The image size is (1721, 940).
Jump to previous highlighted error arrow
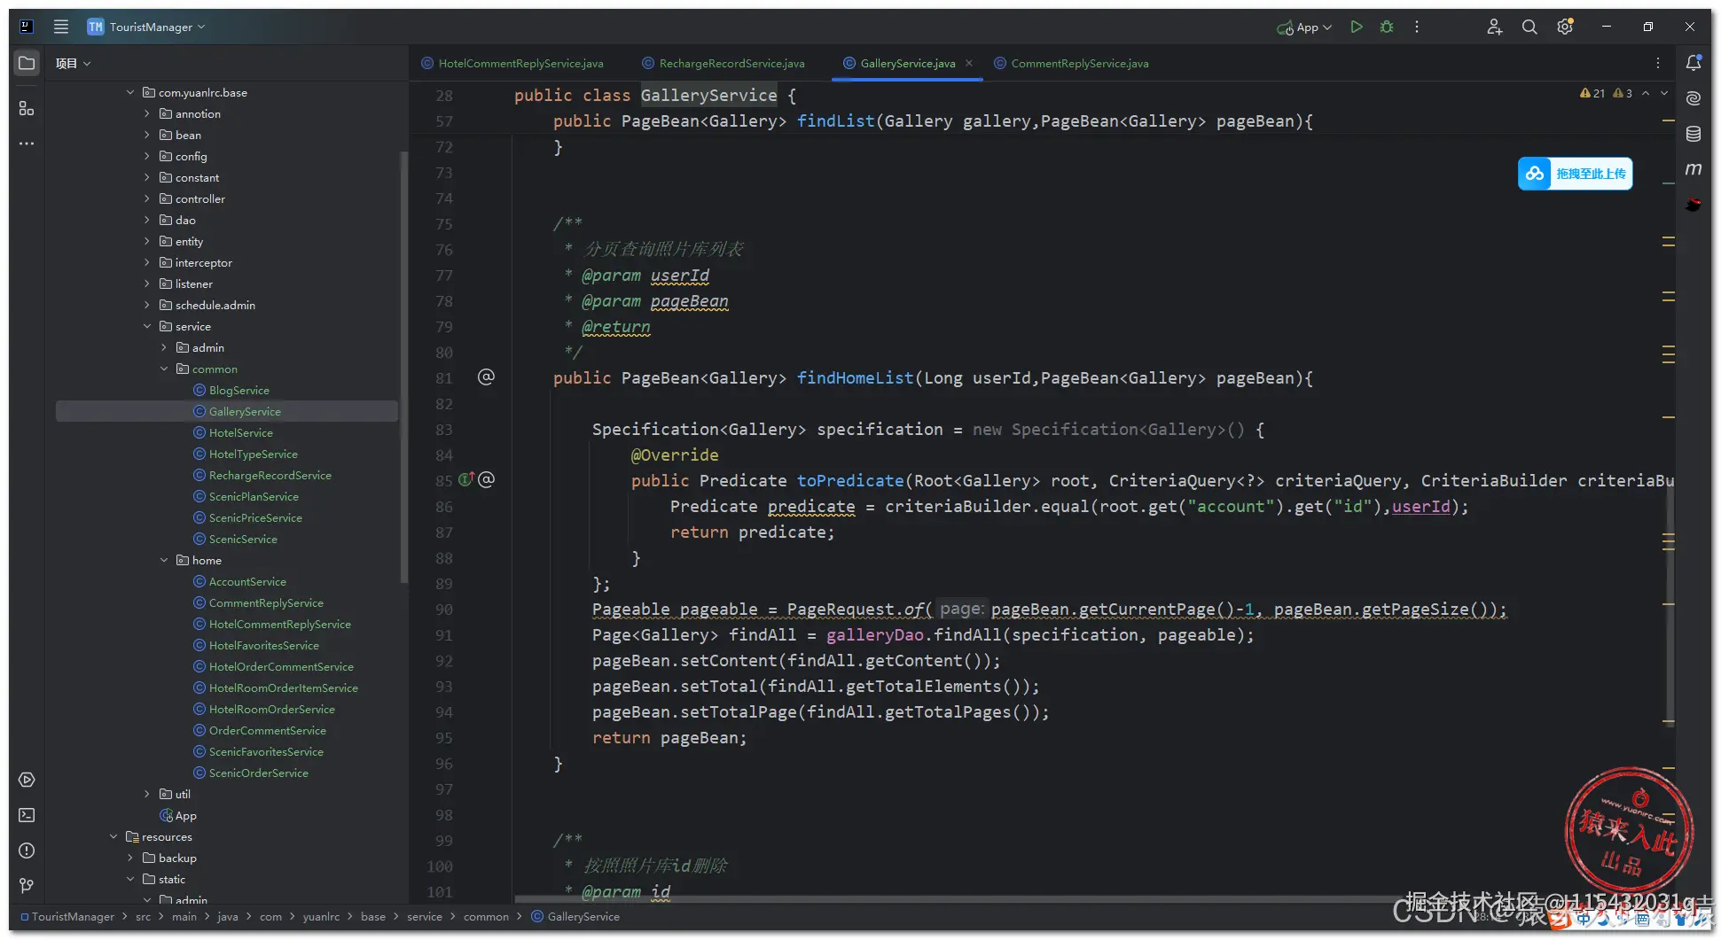(1646, 93)
